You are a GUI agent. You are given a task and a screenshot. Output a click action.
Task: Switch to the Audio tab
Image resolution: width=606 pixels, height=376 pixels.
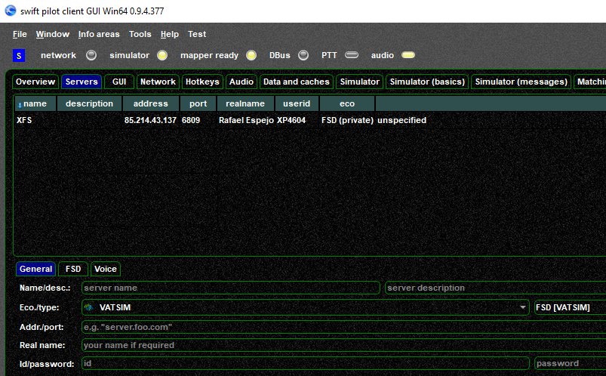coord(241,82)
